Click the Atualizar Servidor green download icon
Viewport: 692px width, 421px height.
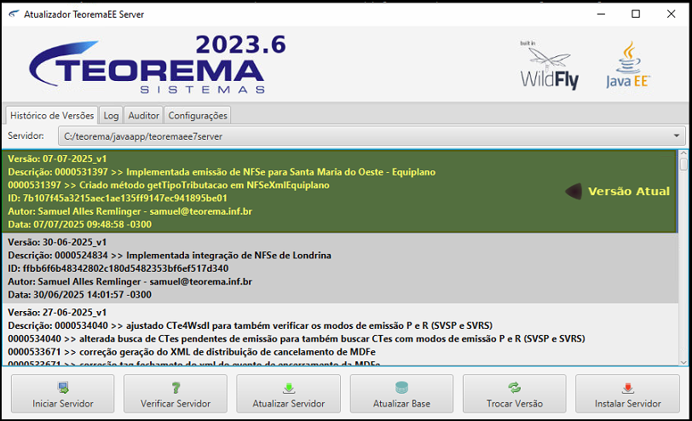[289, 388]
